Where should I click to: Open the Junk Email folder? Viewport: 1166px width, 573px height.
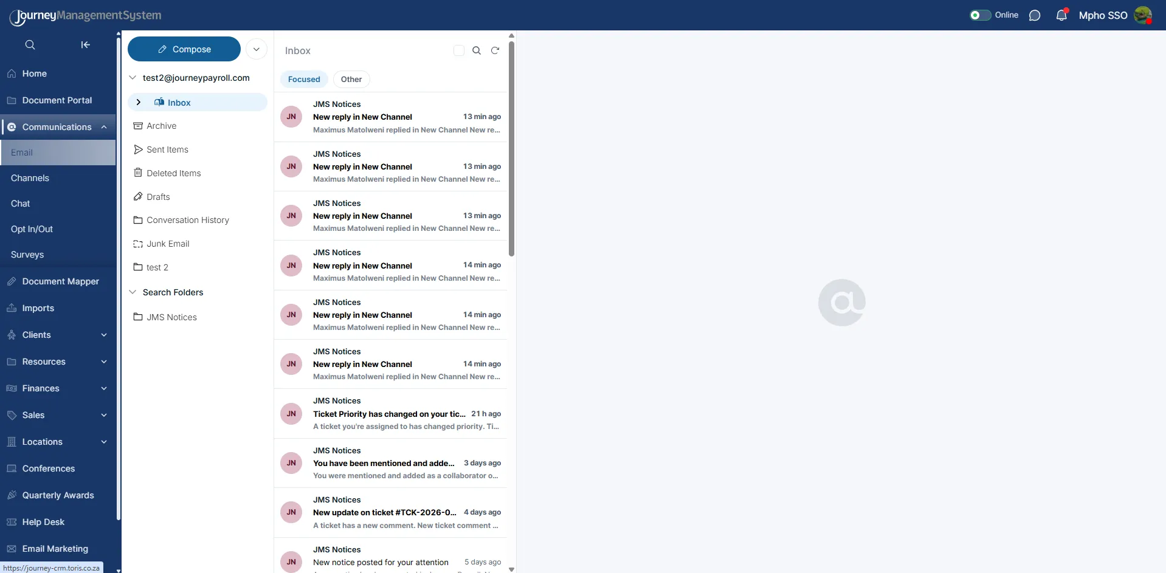(162, 244)
